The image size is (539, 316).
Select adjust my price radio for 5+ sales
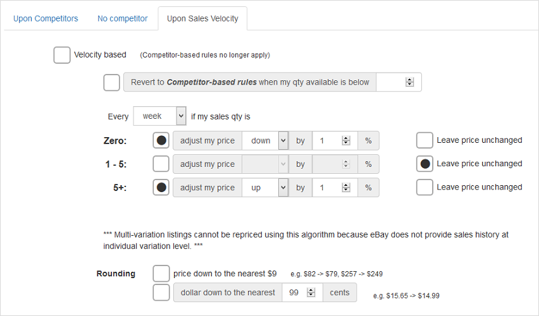[161, 187]
